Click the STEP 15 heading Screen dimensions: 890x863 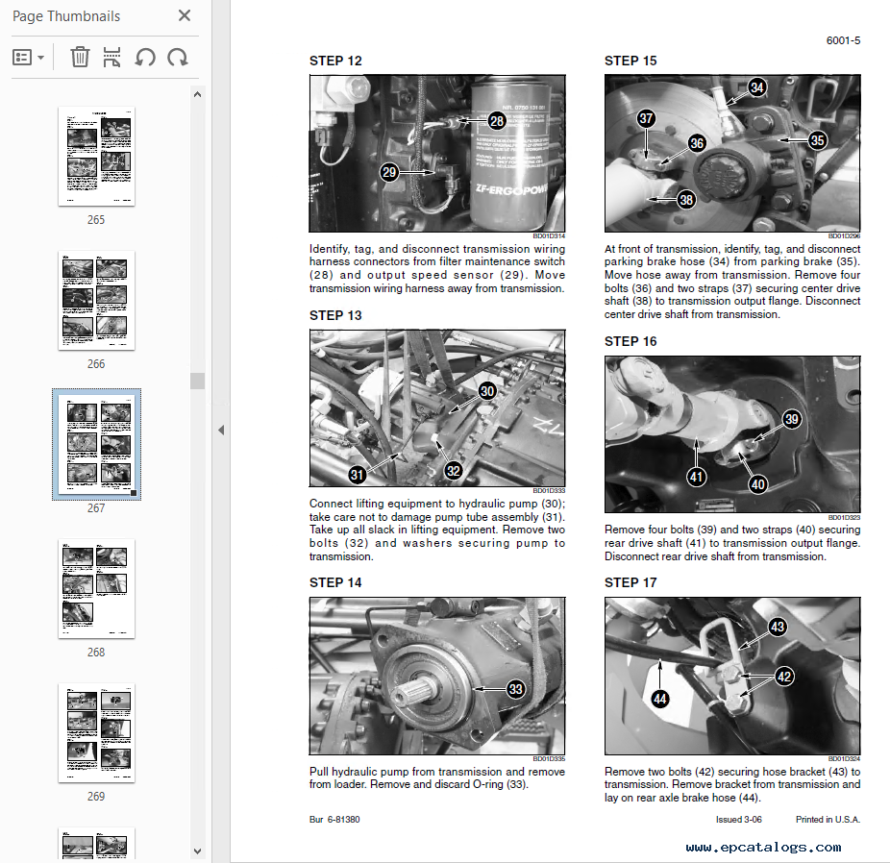click(x=630, y=61)
